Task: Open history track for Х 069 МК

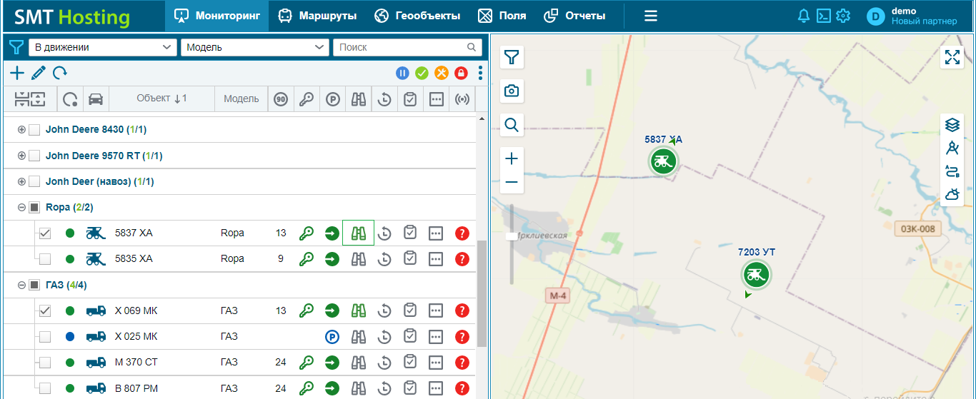Action: (384, 310)
